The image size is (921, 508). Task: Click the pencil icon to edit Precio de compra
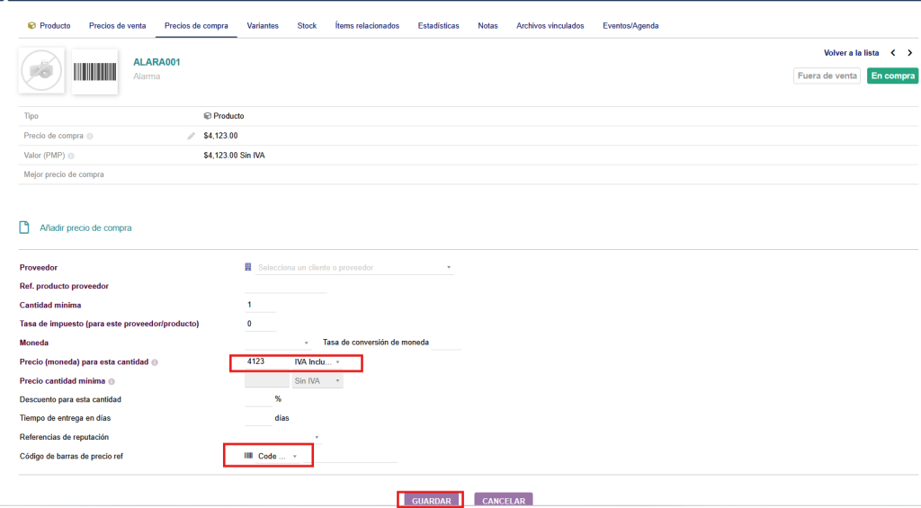(191, 137)
